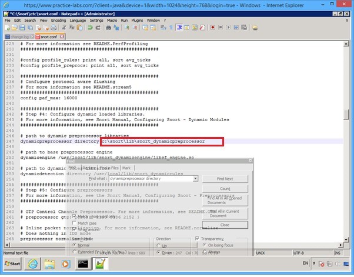Click the Print toolbar icon
The image size is (354, 277).
tap(54, 28)
